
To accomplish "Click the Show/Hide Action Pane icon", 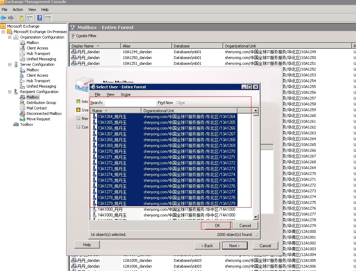I will click(48, 18).
